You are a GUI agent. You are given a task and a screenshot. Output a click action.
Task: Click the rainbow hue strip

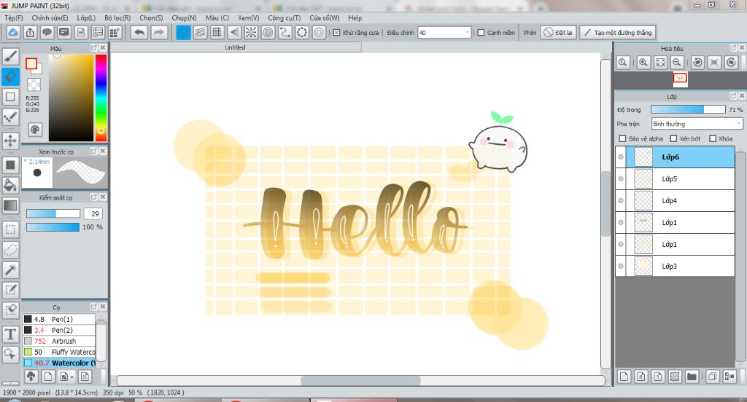click(x=101, y=98)
